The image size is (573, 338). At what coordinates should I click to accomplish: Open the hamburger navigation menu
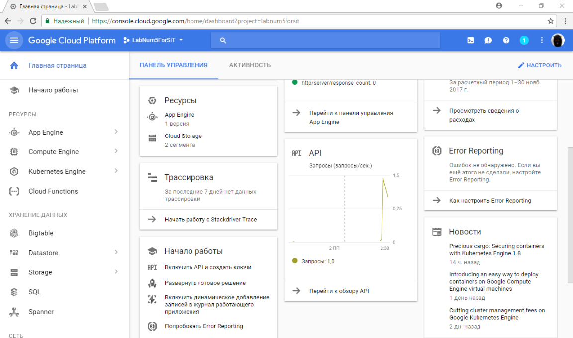[14, 40]
